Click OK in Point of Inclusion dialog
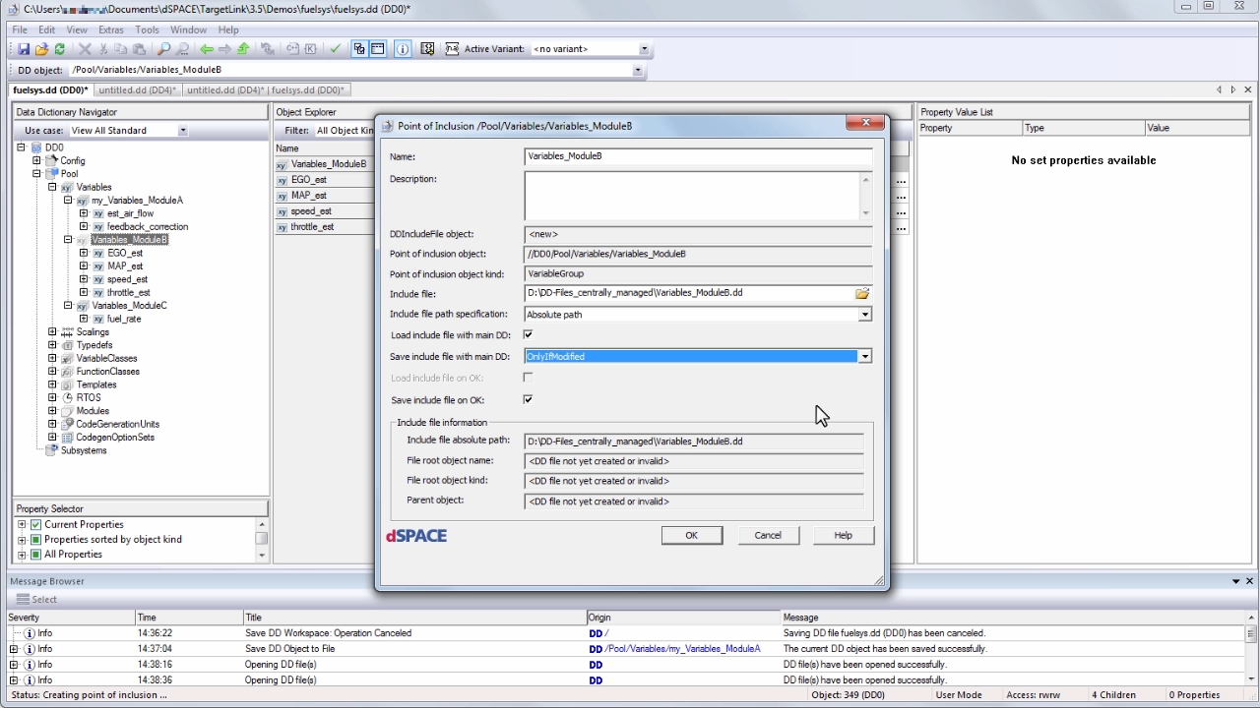The height and width of the screenshot is (708, 1260). 691,535
